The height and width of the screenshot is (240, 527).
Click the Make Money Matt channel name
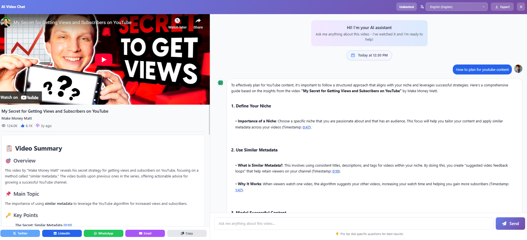pyautogui.click(x=17, y=118)
